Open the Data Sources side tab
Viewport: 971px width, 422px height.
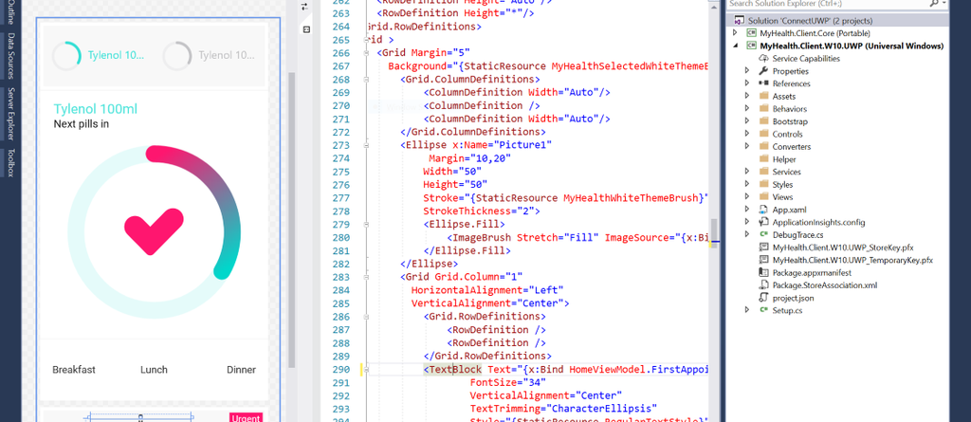click(x=10, y=55)
